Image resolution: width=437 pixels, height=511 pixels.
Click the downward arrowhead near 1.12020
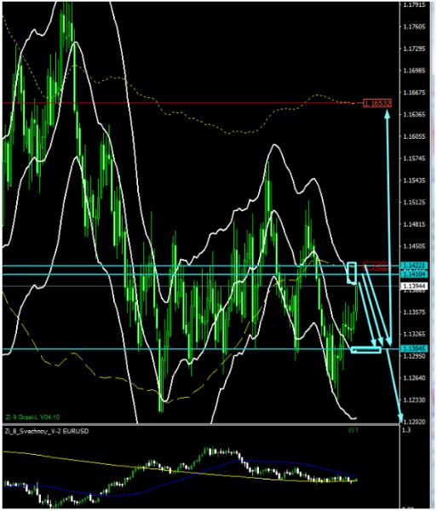pos(401,417)
